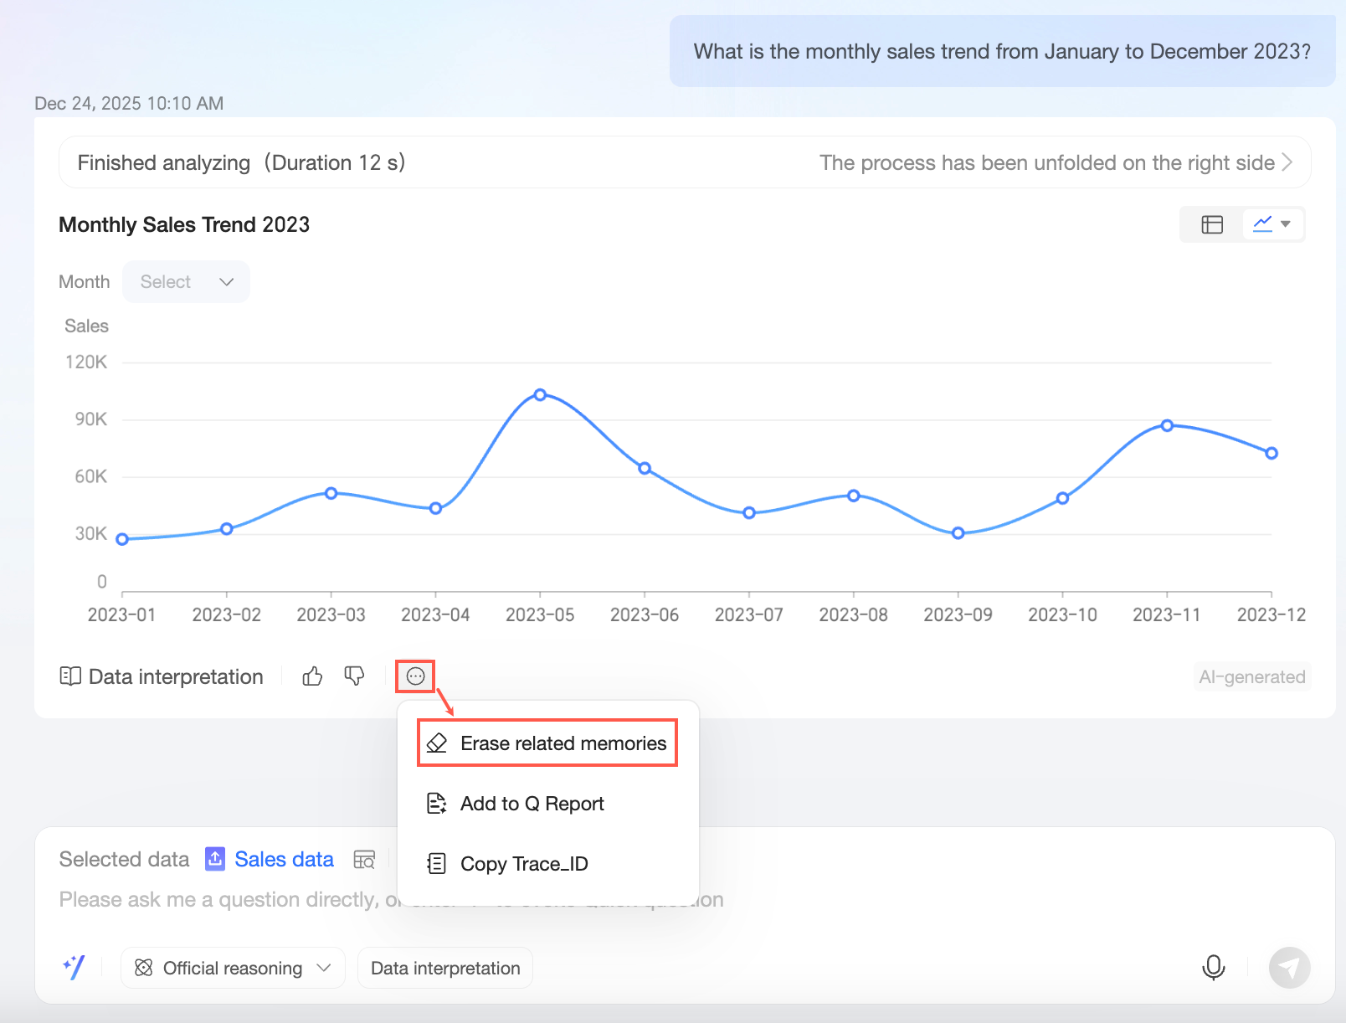The image size is (1346, 1023).
Task: Open the more options ellipsis icon
Action: (x=416, y=676)
